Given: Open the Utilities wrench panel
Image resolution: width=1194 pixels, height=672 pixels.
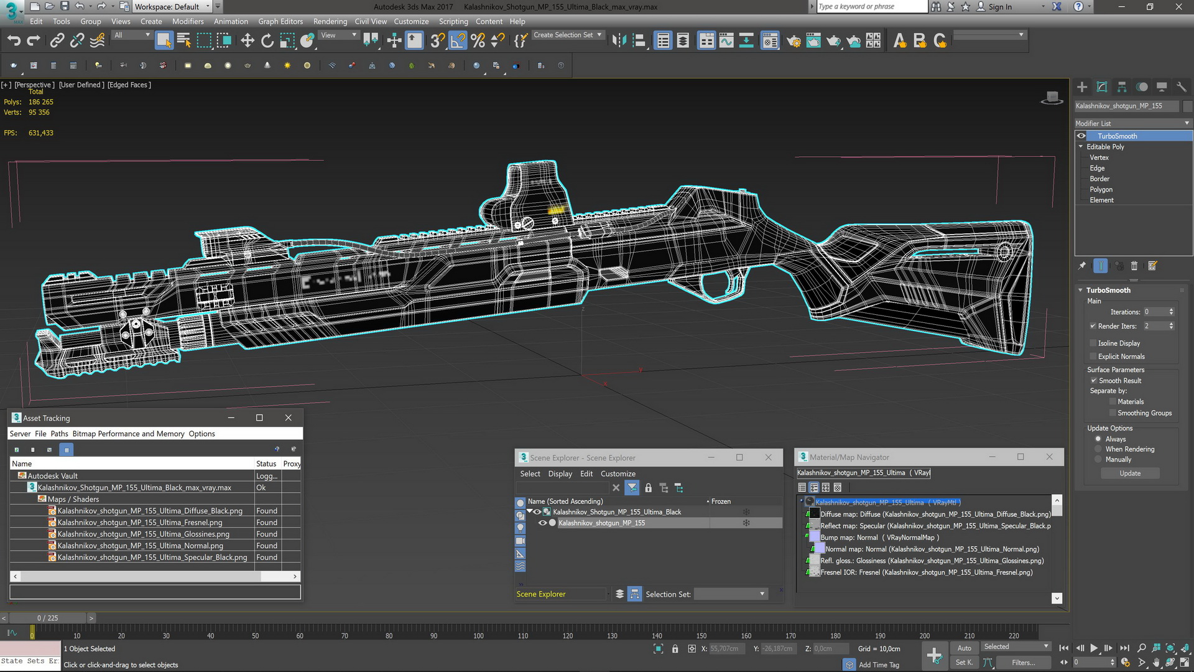Looking at the screenshot, I should coord(1182,87).
